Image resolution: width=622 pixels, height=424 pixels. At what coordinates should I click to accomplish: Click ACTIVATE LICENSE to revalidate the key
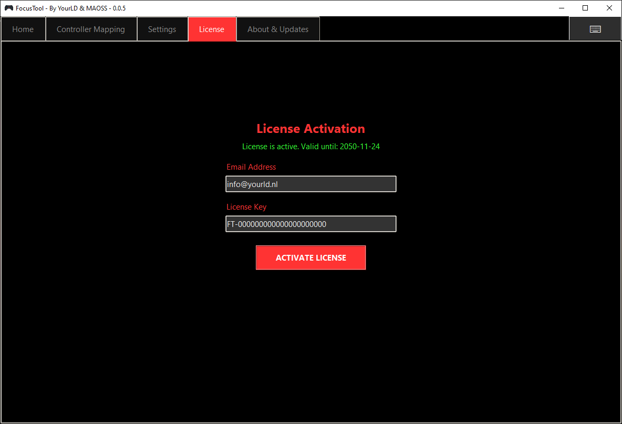(310, 257)
